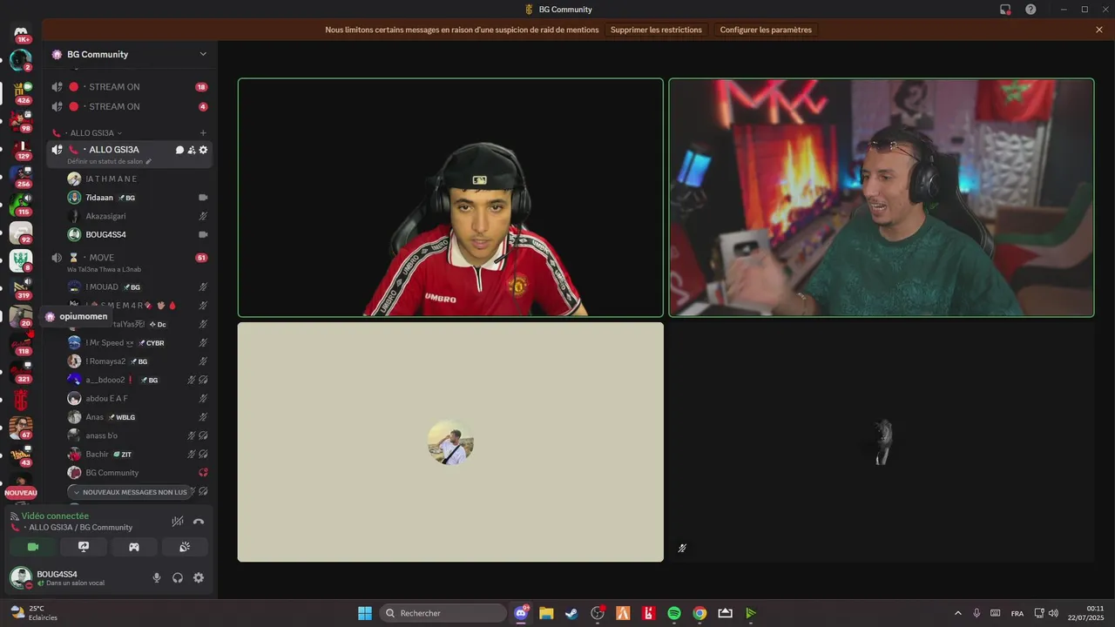
Task: Click plus to create channel in ALLO GSI3A category
Action: [x=203, y=133]
